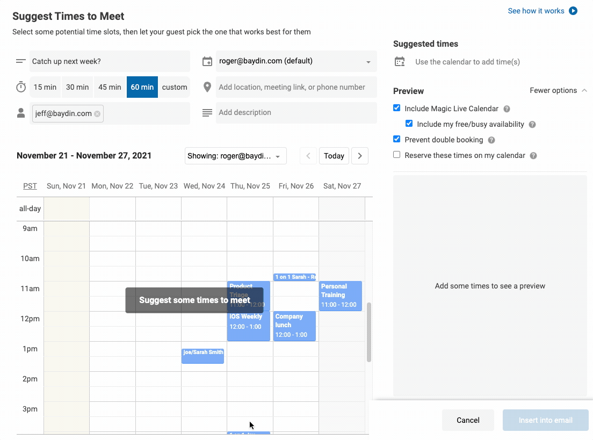Click the Catch up next week? title field
This screenshot has width=593, height=440.
(x=110, y=61)
